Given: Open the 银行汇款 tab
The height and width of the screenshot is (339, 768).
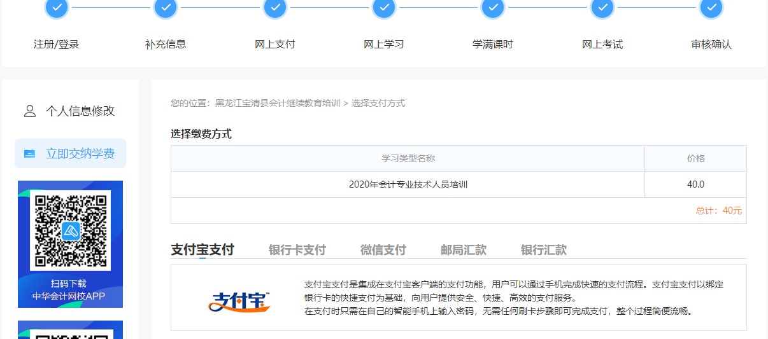Looking at the screenshot, I should pos(544,250).
